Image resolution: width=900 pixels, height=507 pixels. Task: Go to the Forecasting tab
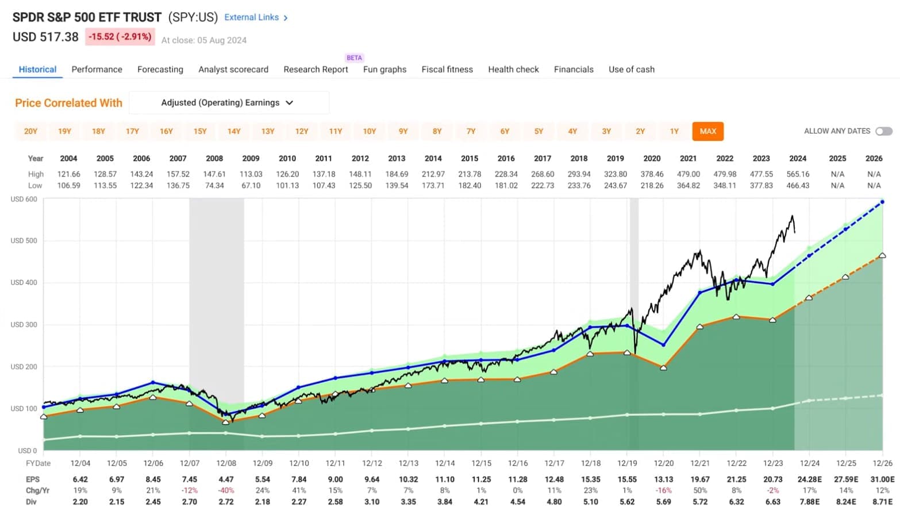click(160, 70)
